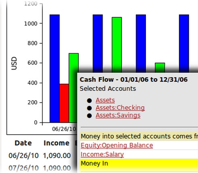This screenshot has height=173, width=198.
Task: Click the 'Money into selected accounts' header
Action: point(139,136)
